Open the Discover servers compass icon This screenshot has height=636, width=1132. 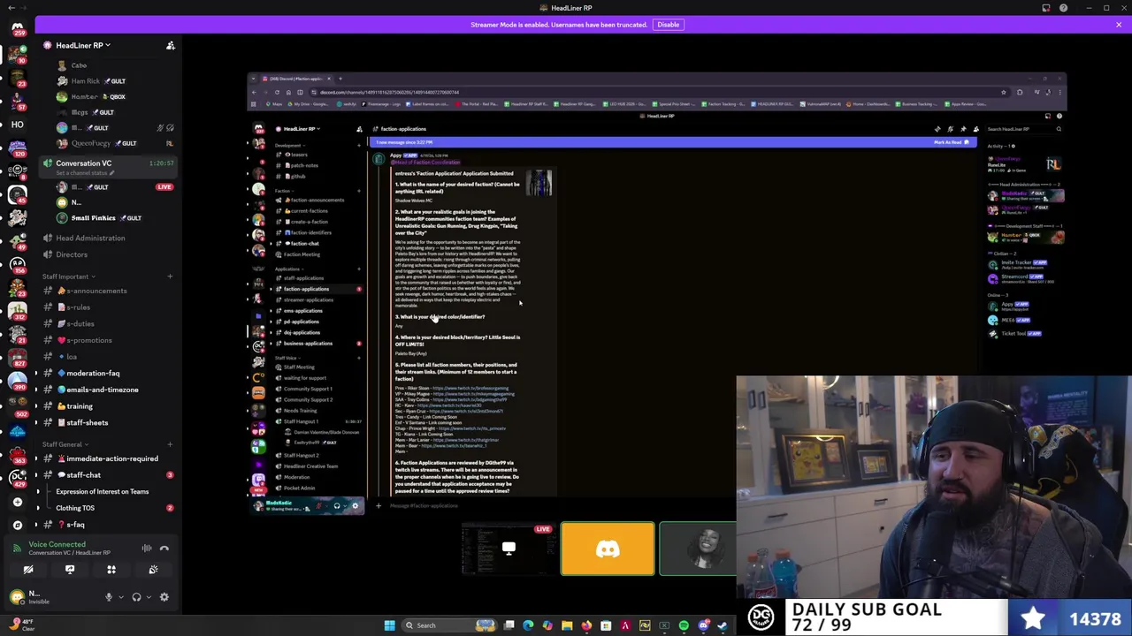point(17,525)
